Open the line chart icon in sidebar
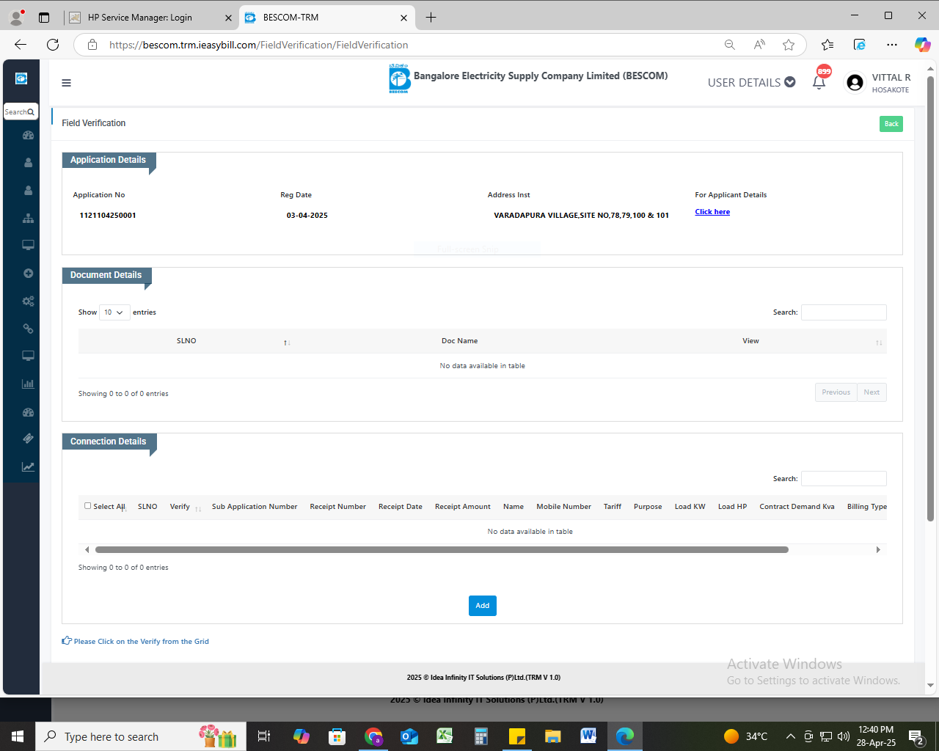This screenshot has height=751, width=939. (28, 466)
